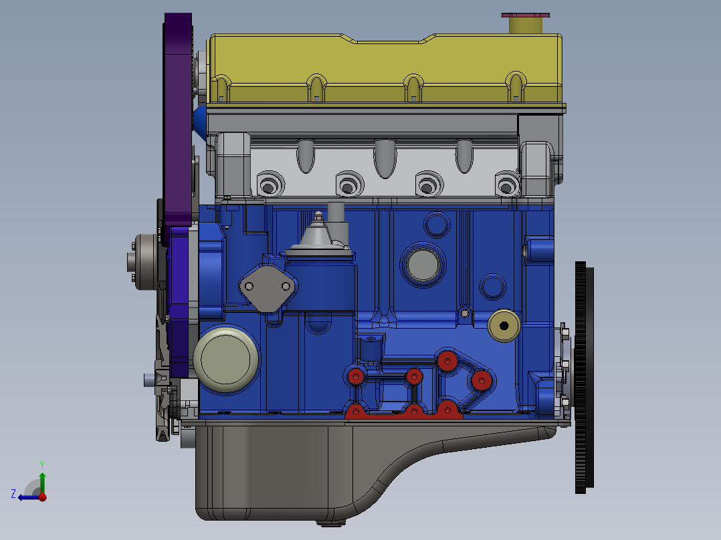Click the large gray core plug in block
The image size is (721, 540).
pyautogui.click(x=423, y=265)
